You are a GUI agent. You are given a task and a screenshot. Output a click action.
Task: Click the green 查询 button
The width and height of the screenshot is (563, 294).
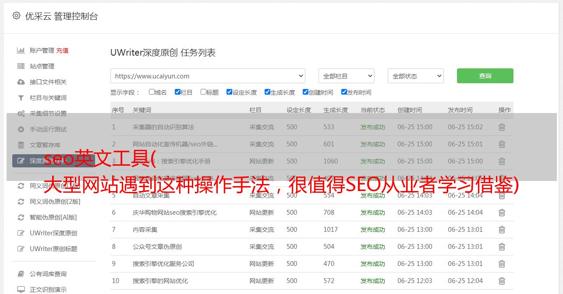(485, 76)
